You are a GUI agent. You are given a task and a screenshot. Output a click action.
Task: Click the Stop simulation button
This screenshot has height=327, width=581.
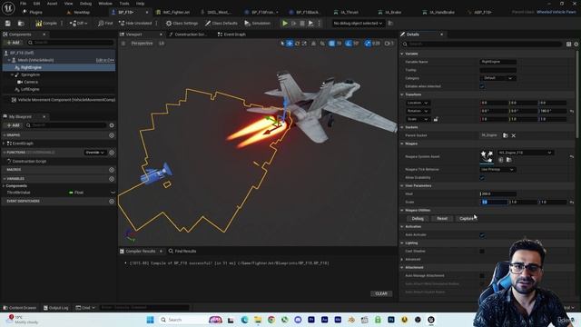tap(302, 23)
